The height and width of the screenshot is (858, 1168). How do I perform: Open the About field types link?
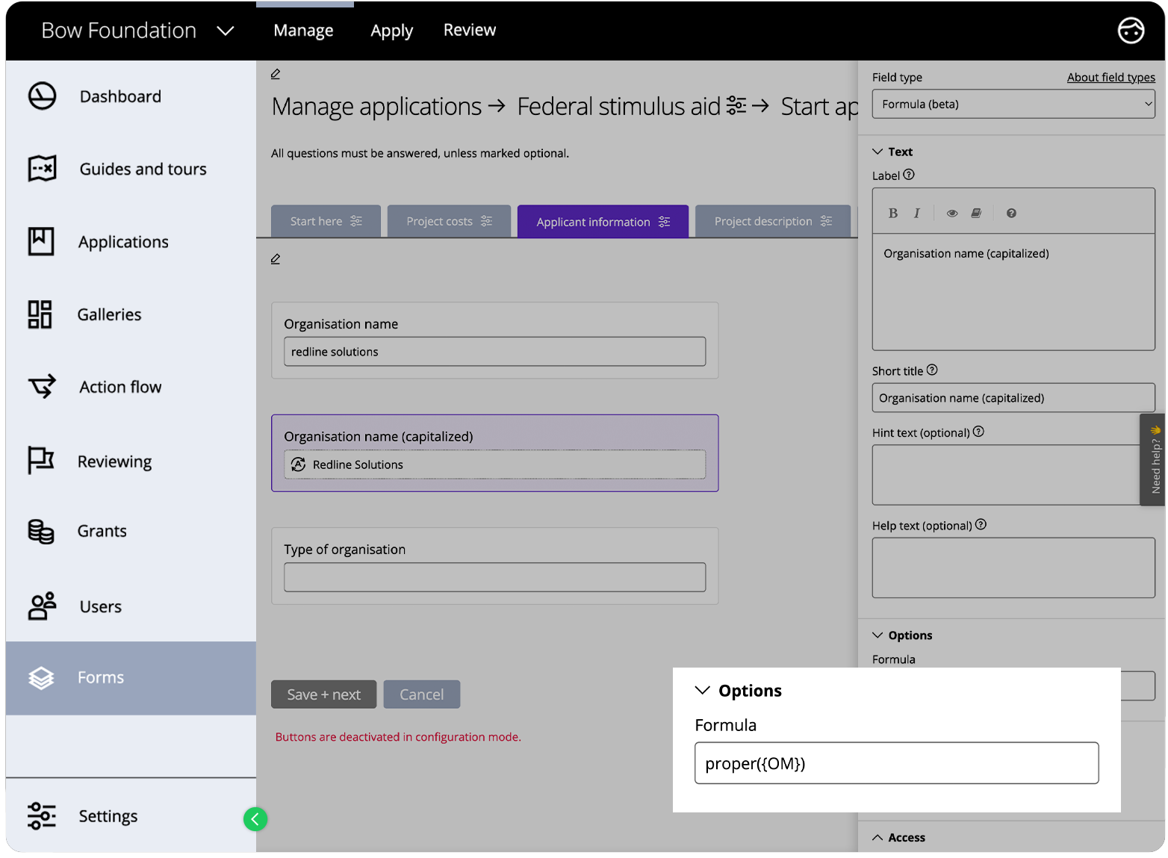pyautogui.click(x=1110, y=78)
